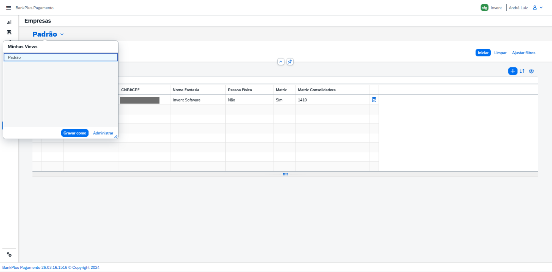Image resolution: width=552 pixels, height=272 pixels.
Task: Click the add new company plus button
Action: (513, 71)
